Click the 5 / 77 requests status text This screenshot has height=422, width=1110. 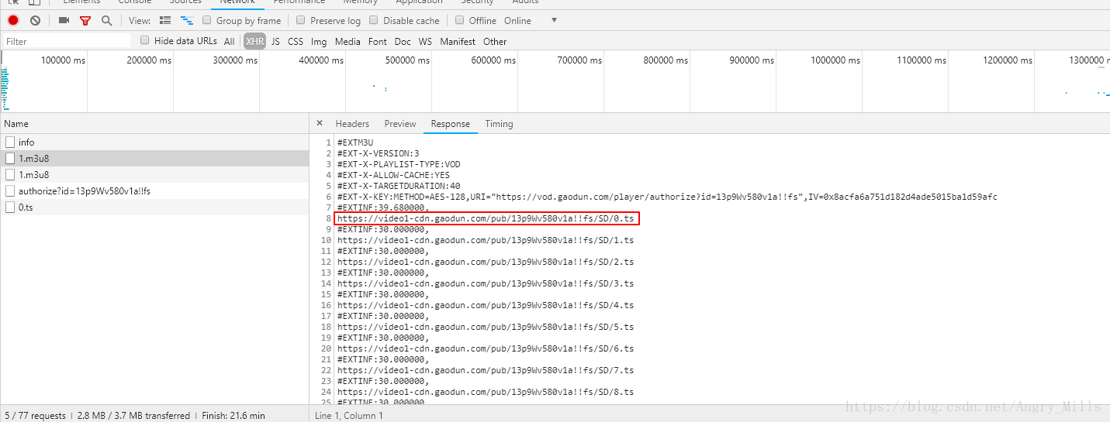(35, 416)
